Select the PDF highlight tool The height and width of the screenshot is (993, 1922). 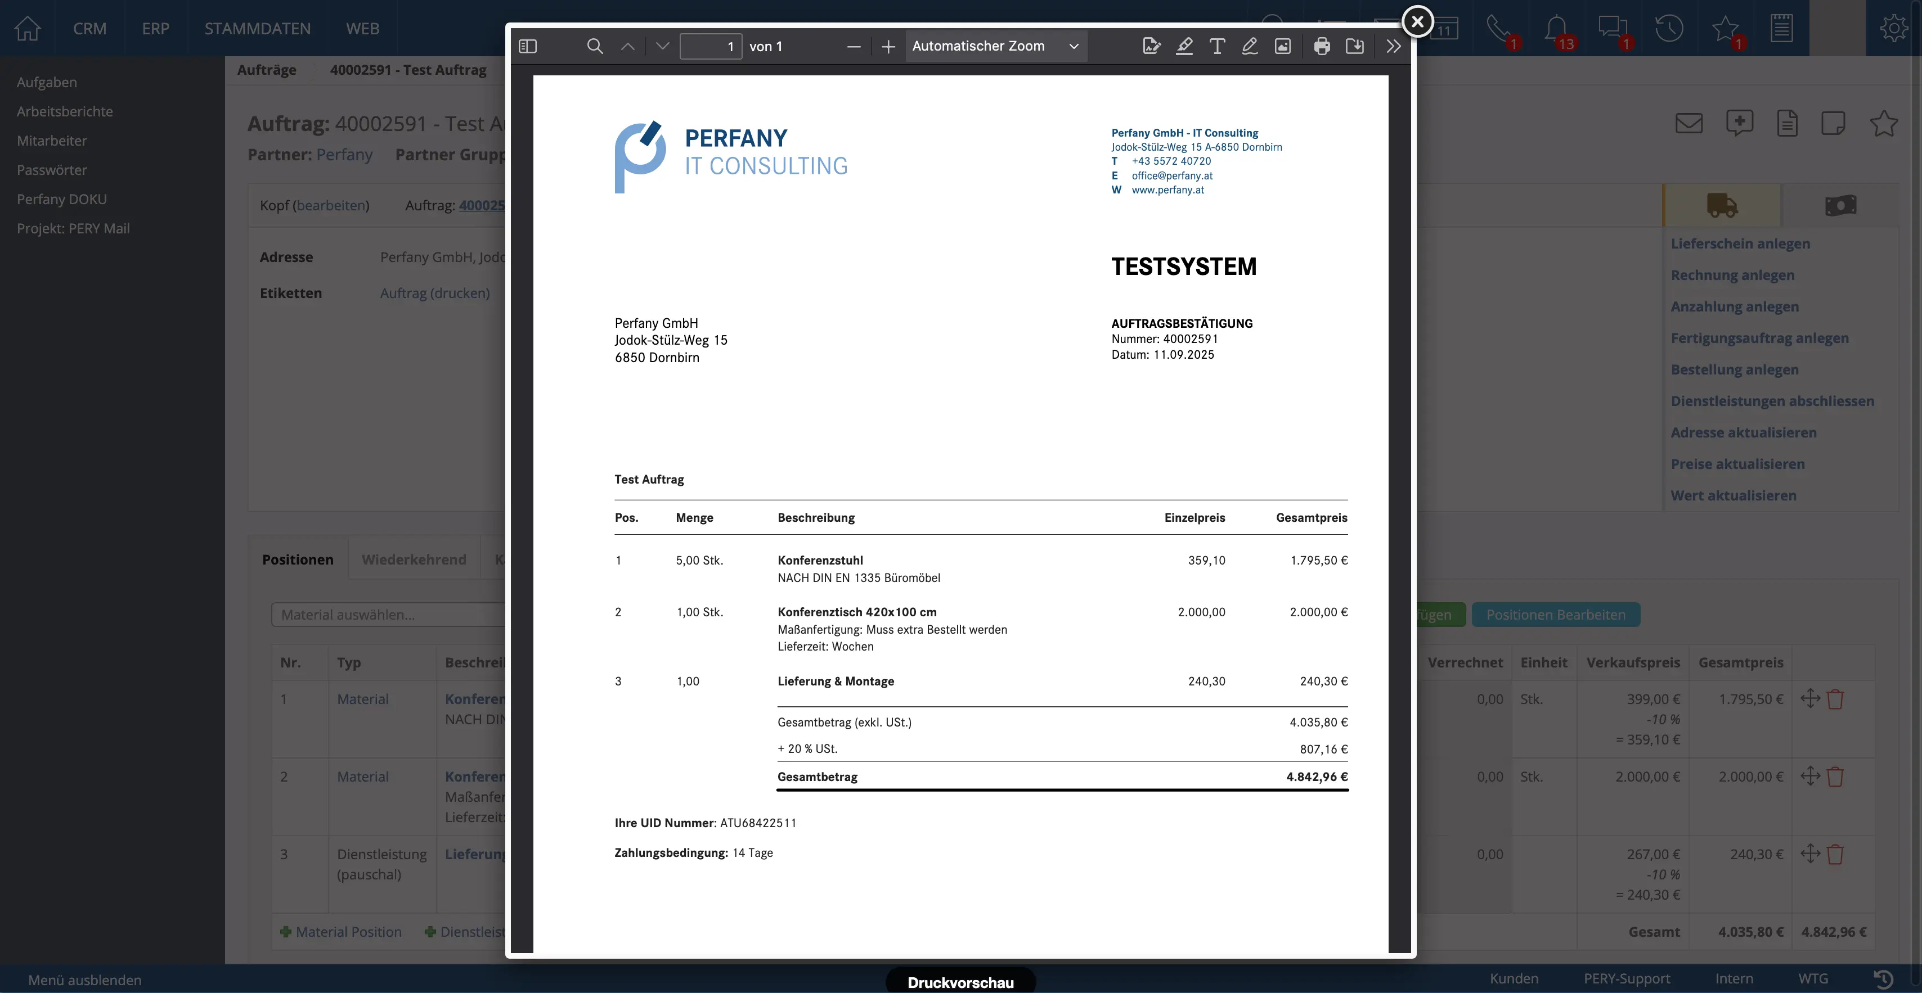click(1184, 46)
